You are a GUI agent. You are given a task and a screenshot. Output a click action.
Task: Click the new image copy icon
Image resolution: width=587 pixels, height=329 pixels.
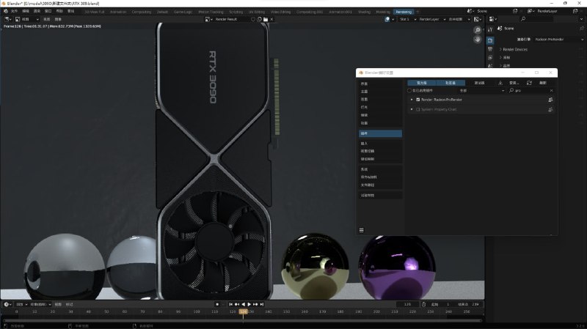pos(259,19)
